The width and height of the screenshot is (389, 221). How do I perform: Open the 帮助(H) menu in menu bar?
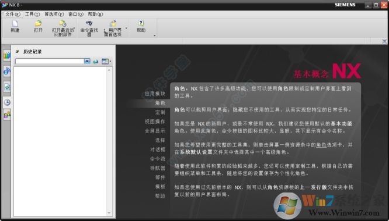[x=95, y=14]
